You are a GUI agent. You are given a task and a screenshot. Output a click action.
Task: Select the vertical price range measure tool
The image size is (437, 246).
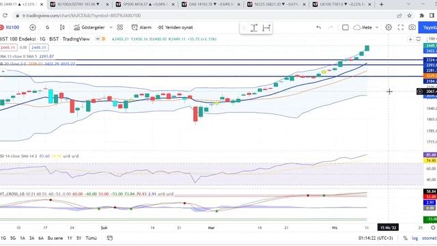point(254,28)
